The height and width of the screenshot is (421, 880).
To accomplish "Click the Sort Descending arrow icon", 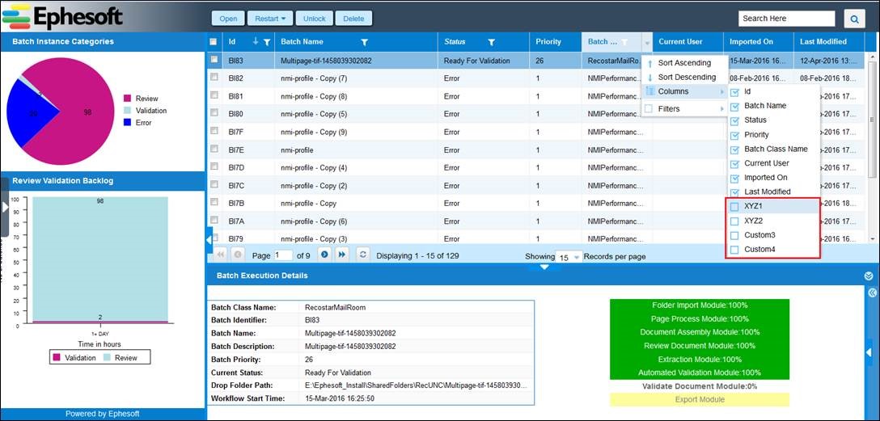I will point(649,78).
